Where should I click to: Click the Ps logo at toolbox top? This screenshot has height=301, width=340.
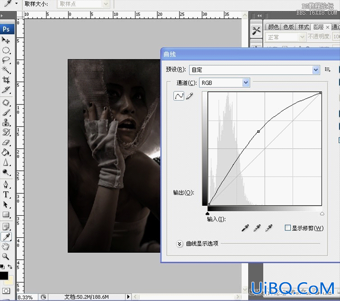pos(6,29)
